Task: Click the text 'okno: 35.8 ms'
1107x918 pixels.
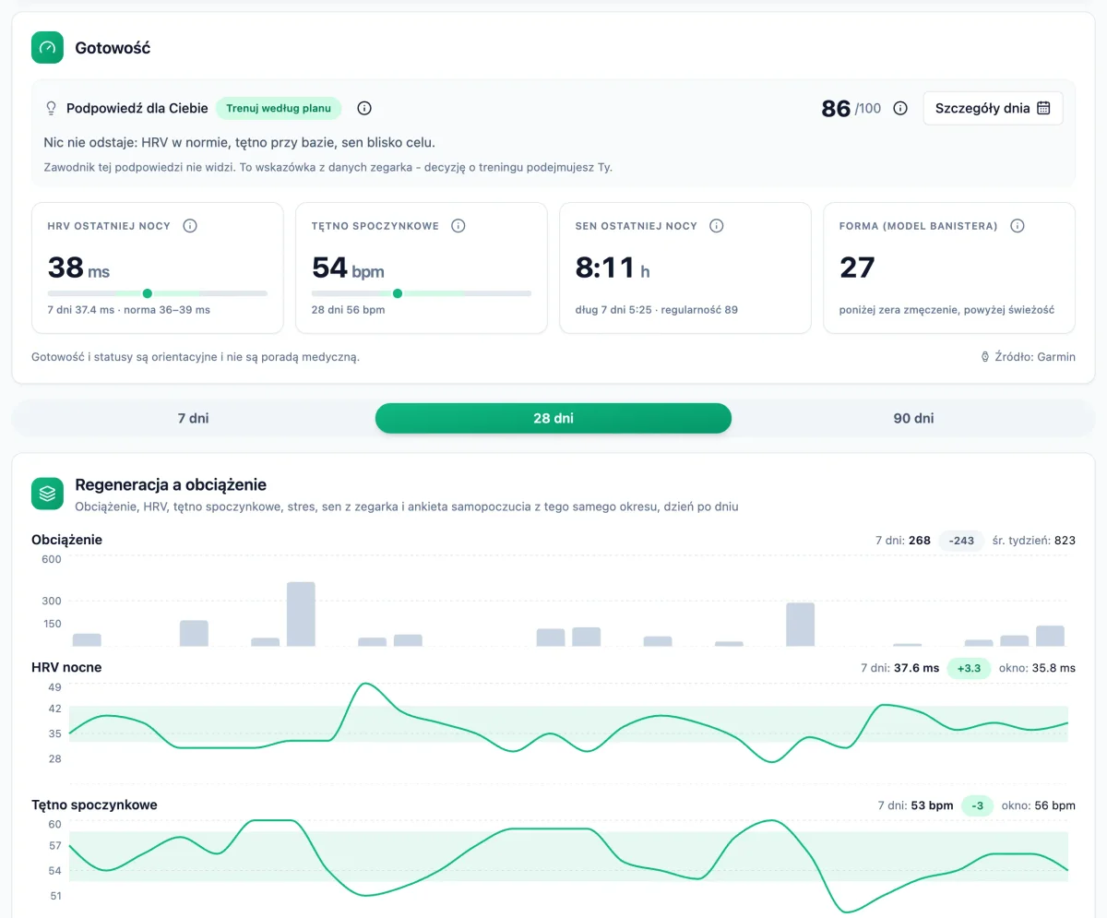Action: coord(1037,668)
